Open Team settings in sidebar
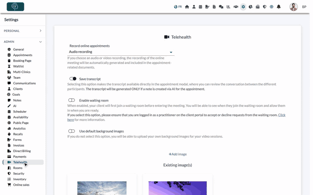Viewport: 313px width, 195px height. click(x=17, y=78)
